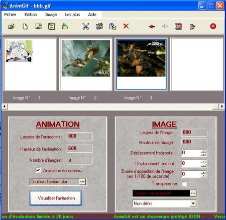Screen dimensions: 226x220
Task: Click the empty fourth frame slot
Action: pyautogui.click(x=197, y=64)
